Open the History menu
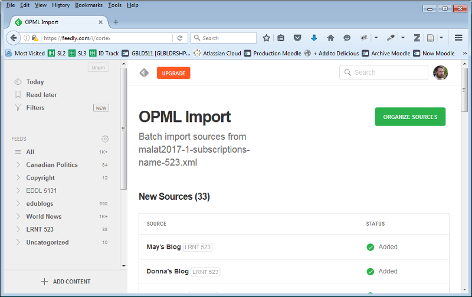 61,5
